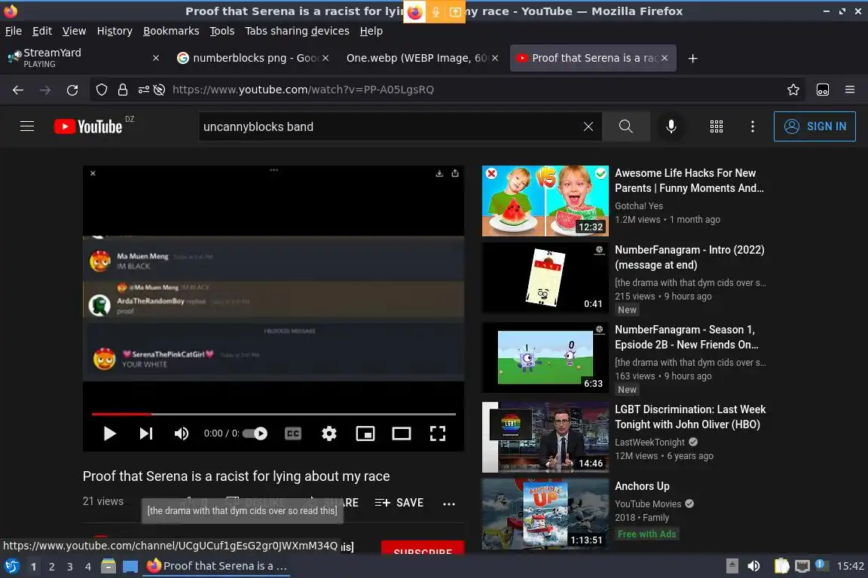Toggle closed captions CC button
Screen dimensions: 868x578
click(293, 433)
